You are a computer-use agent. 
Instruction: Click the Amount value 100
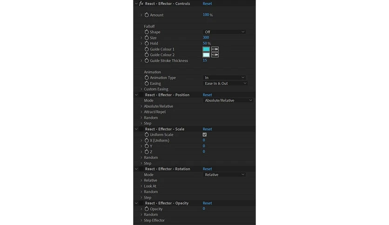pos(206,14)
